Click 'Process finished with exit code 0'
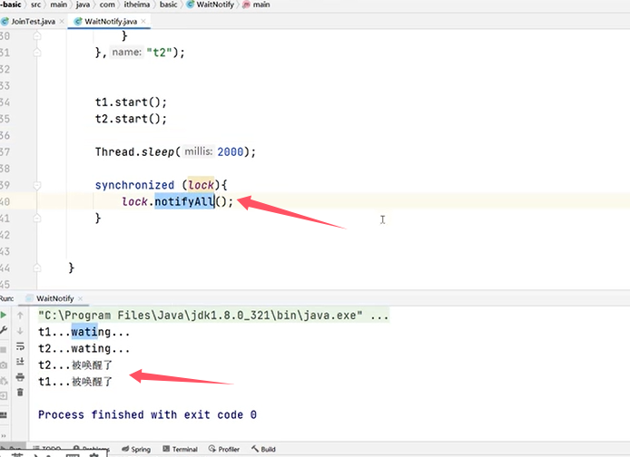The image size is (630, 457). pyautogui.click(x=147, y=414)
